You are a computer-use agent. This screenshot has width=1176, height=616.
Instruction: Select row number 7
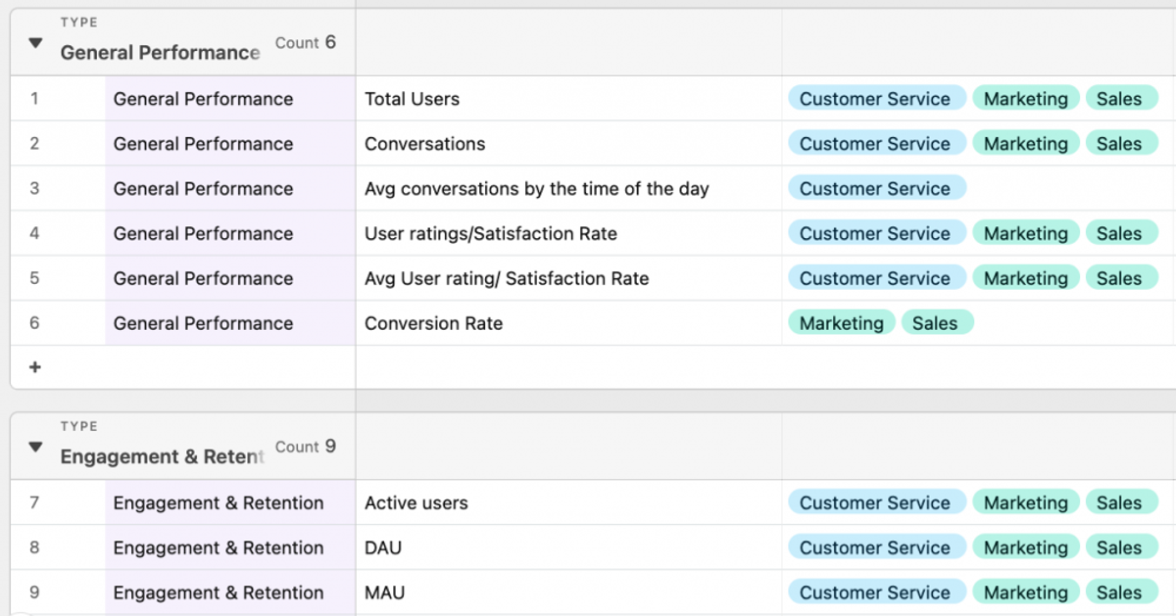click(x=34, y=503)
